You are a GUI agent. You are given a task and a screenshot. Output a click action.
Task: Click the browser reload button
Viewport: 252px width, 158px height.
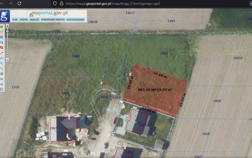coord(19,3)
